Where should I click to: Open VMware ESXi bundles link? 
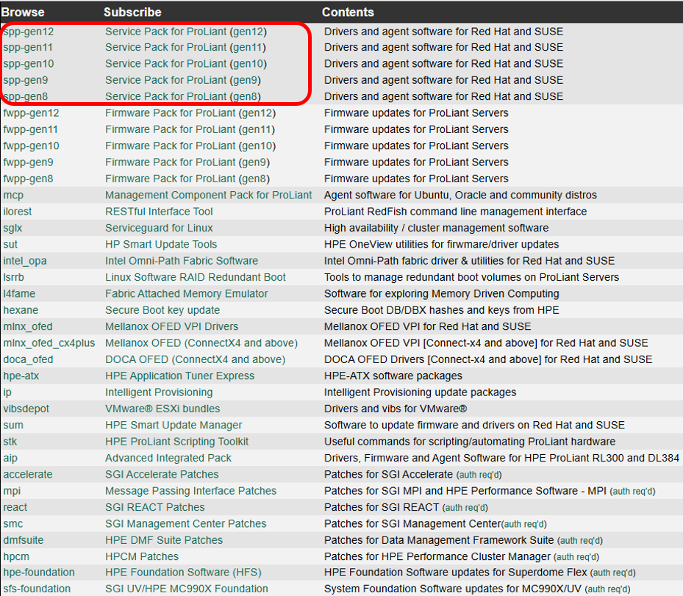[x=162, y=409]
